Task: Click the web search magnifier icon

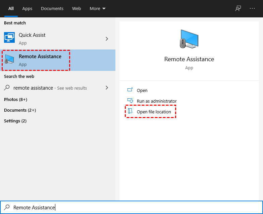Action: (x=7, y=88)
